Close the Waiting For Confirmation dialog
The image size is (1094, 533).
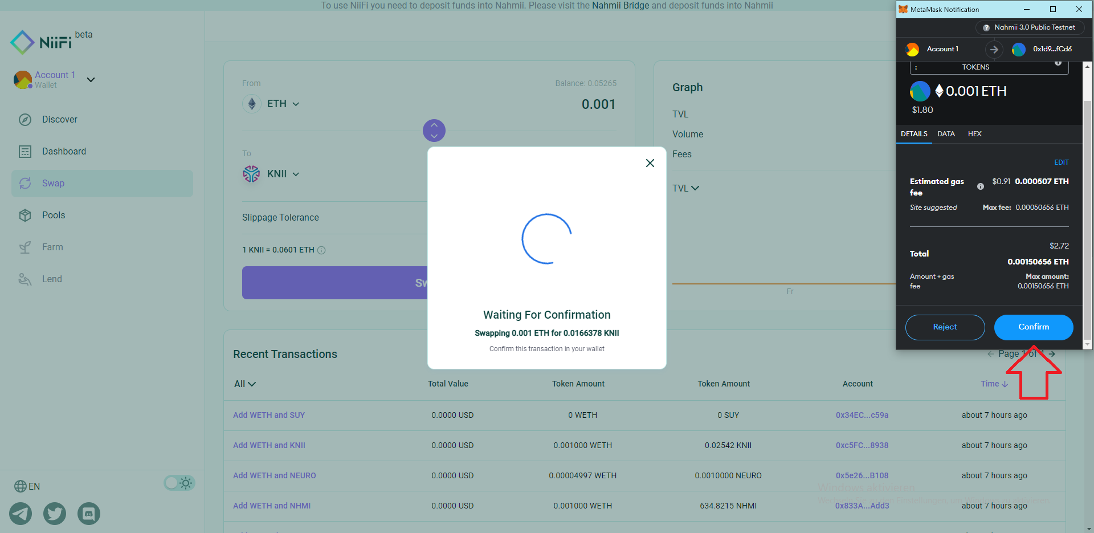pyautogui.click(x=650, y=163)
